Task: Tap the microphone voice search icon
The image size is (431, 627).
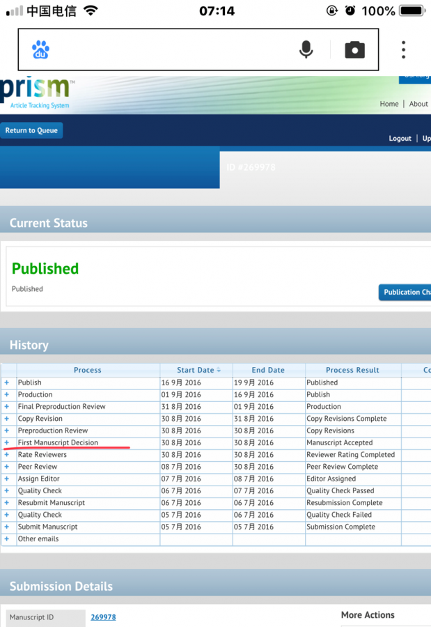Action: point(306,49)
